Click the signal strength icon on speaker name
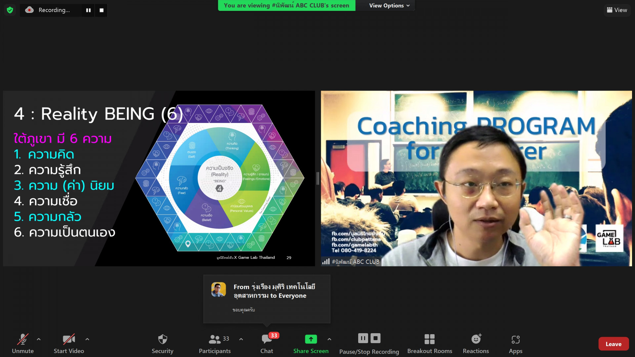Image resolution: width=635 pixels, height=357 pixels. [326, 261]
